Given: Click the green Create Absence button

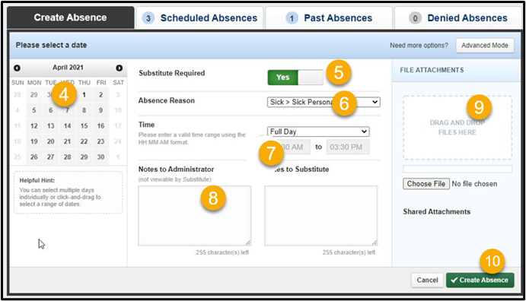Looking at the screenshot, I should pos(480,280).
